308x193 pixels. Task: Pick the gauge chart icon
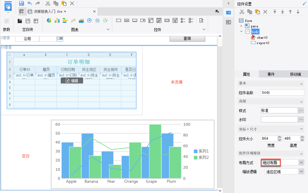tap(89, 21)
